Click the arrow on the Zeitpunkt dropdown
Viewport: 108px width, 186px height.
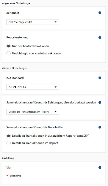click(55, 22)
